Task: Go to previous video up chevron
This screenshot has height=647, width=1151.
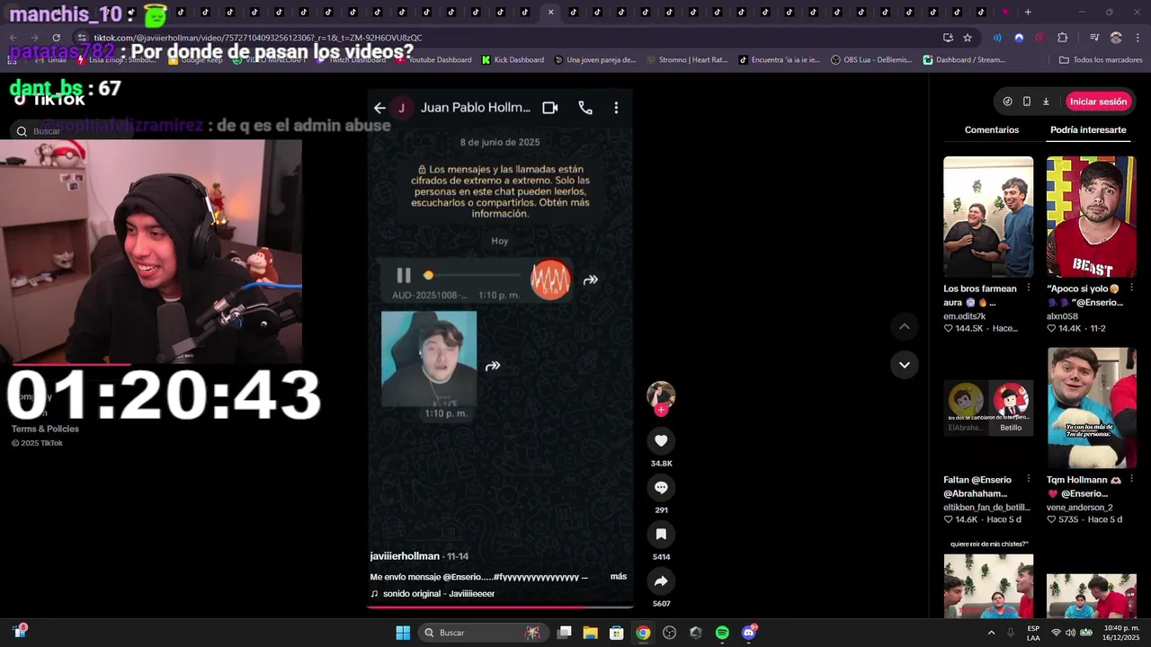Action: (x=905, y=326)
